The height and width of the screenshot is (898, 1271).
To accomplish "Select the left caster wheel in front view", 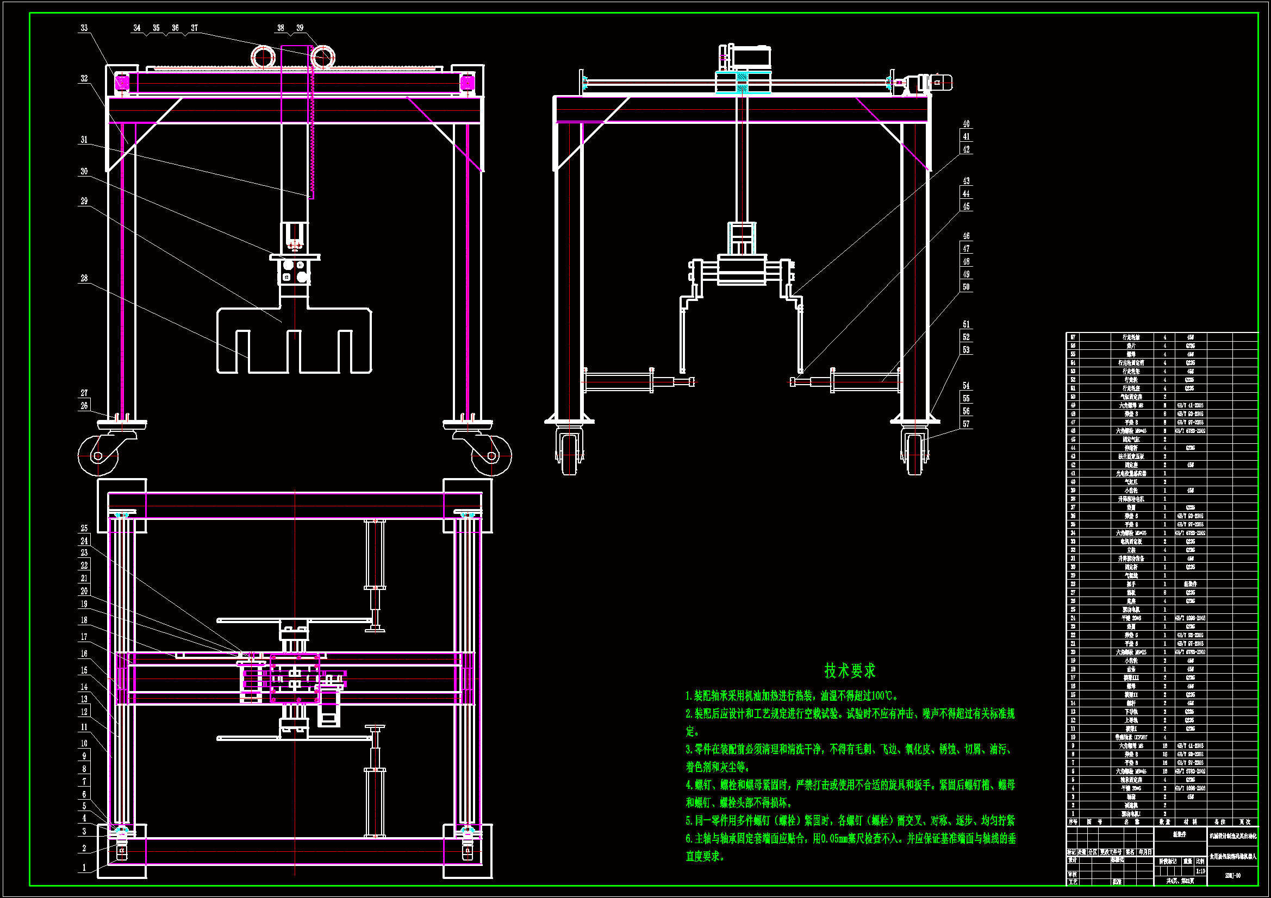I will (98, 455).
